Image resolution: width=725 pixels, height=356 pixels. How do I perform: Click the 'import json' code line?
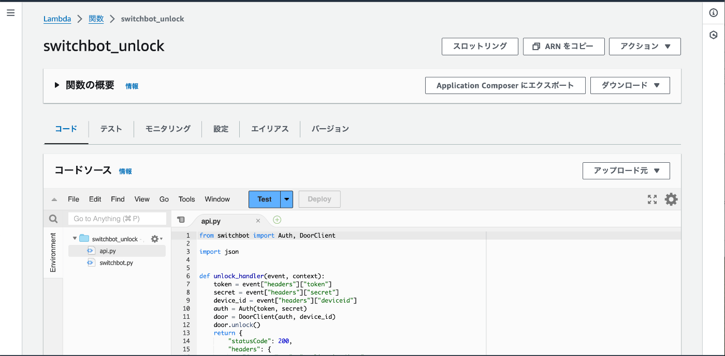pos(219,252)
